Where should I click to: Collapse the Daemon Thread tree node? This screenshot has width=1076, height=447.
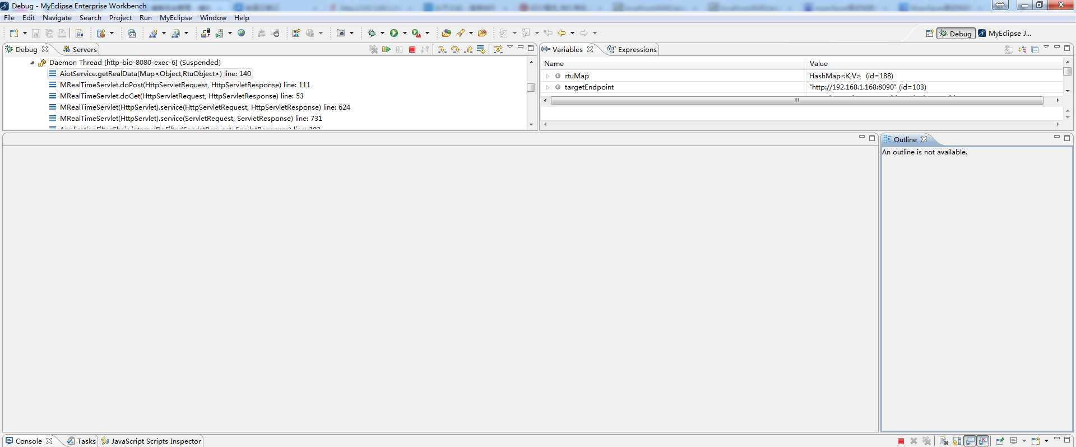[32, 63]
